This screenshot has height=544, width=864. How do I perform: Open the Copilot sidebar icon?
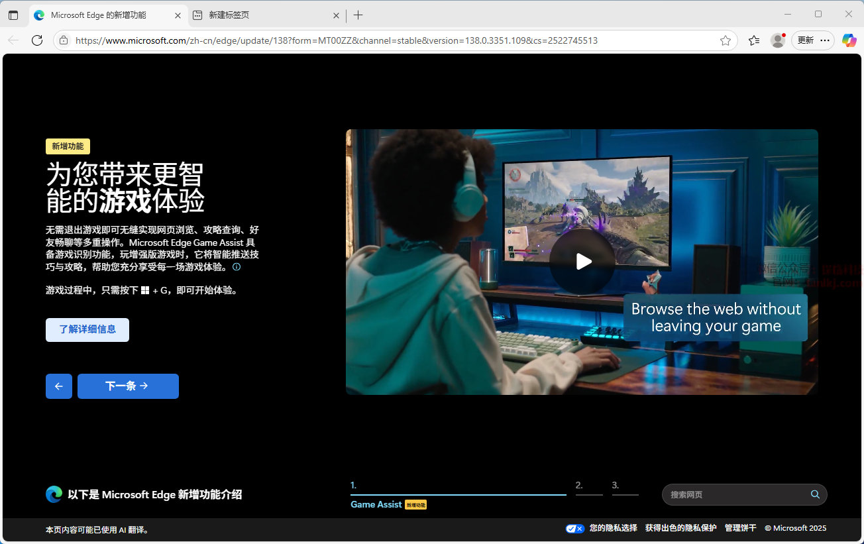(x=849, y=40)
